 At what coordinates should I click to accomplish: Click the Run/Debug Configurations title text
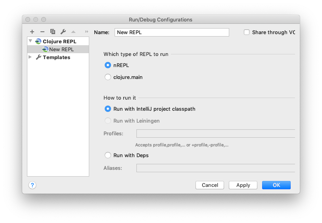[161, 20]
